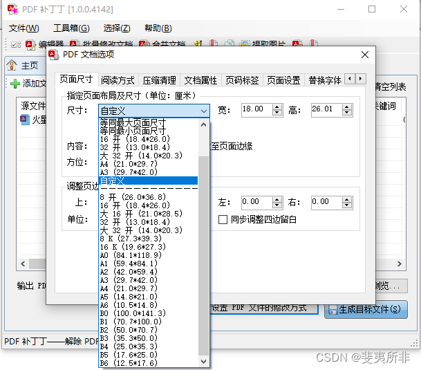Viewport: 421px width, 370px height.
Task: Open the 文件(W) menu
Action: tap(24, 28)
